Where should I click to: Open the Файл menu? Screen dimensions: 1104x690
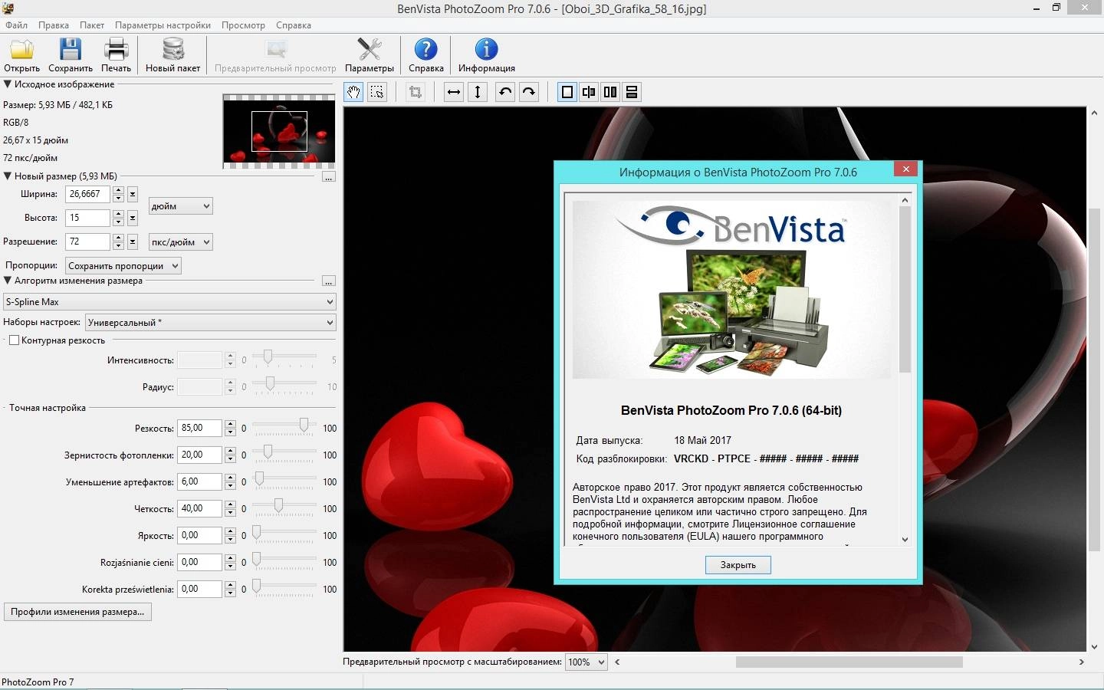coord(16,25)
